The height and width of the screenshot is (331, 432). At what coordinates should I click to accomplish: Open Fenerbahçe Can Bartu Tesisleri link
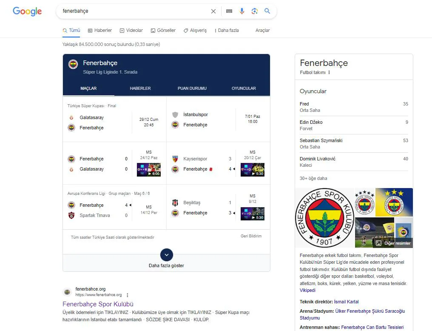pos(372,327)
